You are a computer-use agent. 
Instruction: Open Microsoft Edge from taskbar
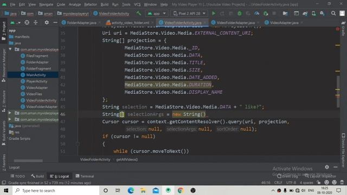pos(131,190)
